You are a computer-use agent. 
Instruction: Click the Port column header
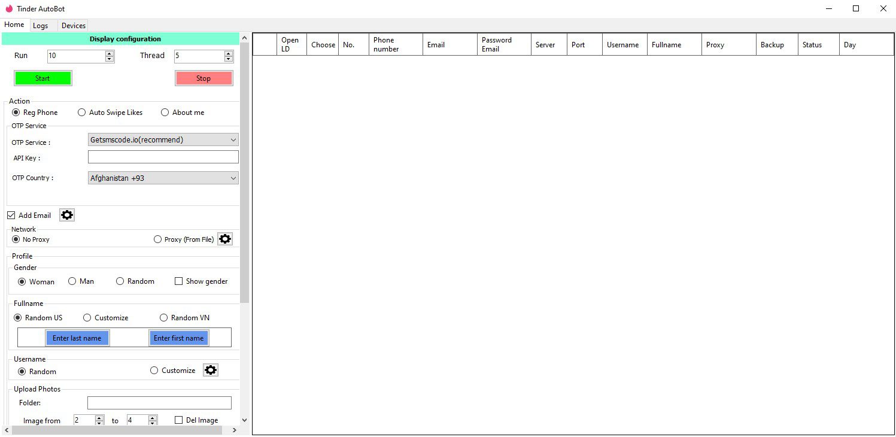pos(584,45)
